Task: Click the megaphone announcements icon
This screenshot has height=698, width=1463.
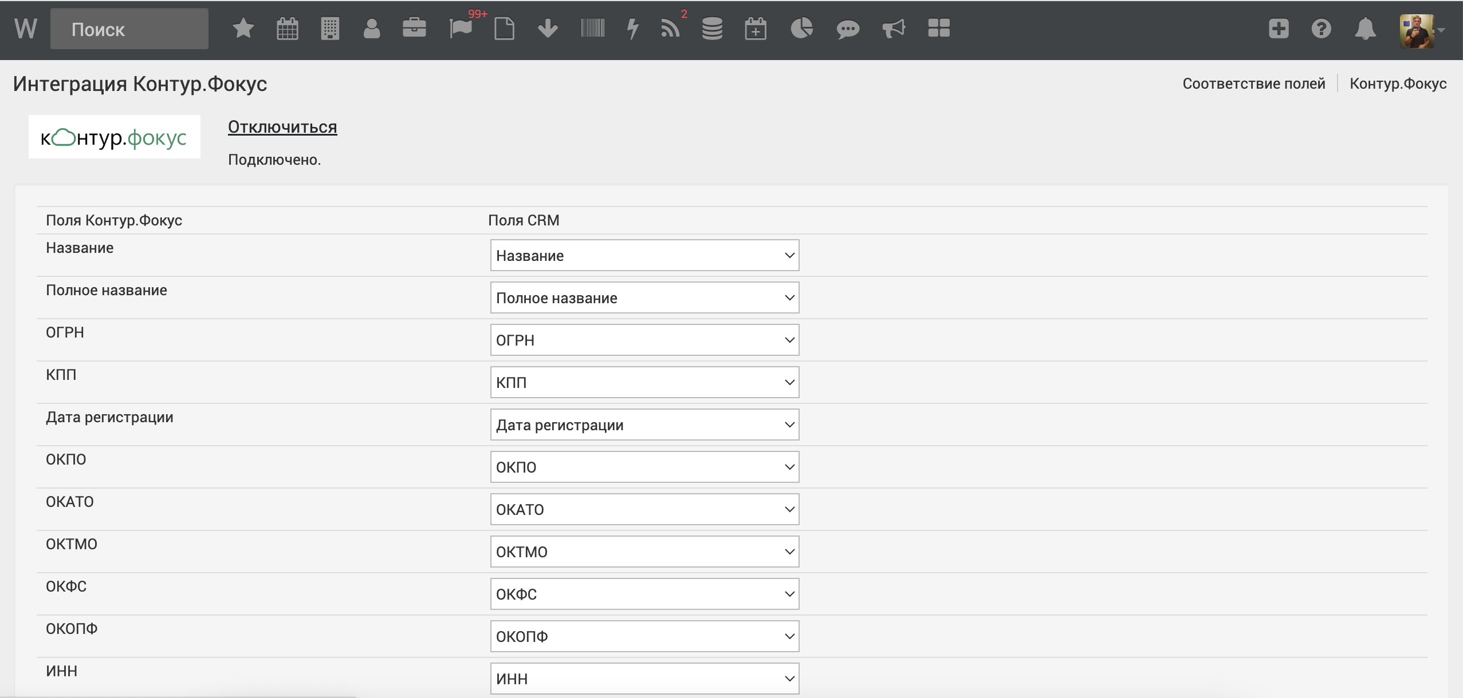Action: click(x=893, y=28)
